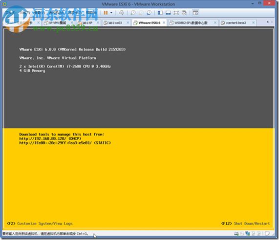
Task: Pause the virtual machine with the orange pause icon
Action: pos(106,13)
